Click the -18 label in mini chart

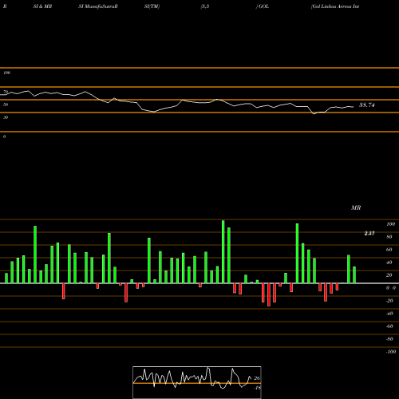coord(257,388)
